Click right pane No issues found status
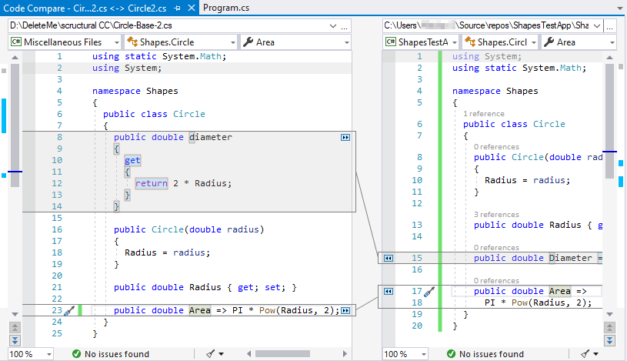 [x=485, y=354]
